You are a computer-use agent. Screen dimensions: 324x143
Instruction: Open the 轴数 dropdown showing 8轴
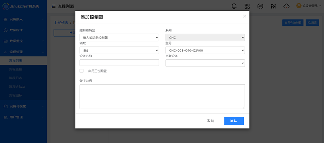(119, 50)
